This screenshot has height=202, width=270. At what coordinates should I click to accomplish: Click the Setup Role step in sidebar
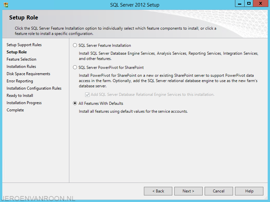pos(17,52)
